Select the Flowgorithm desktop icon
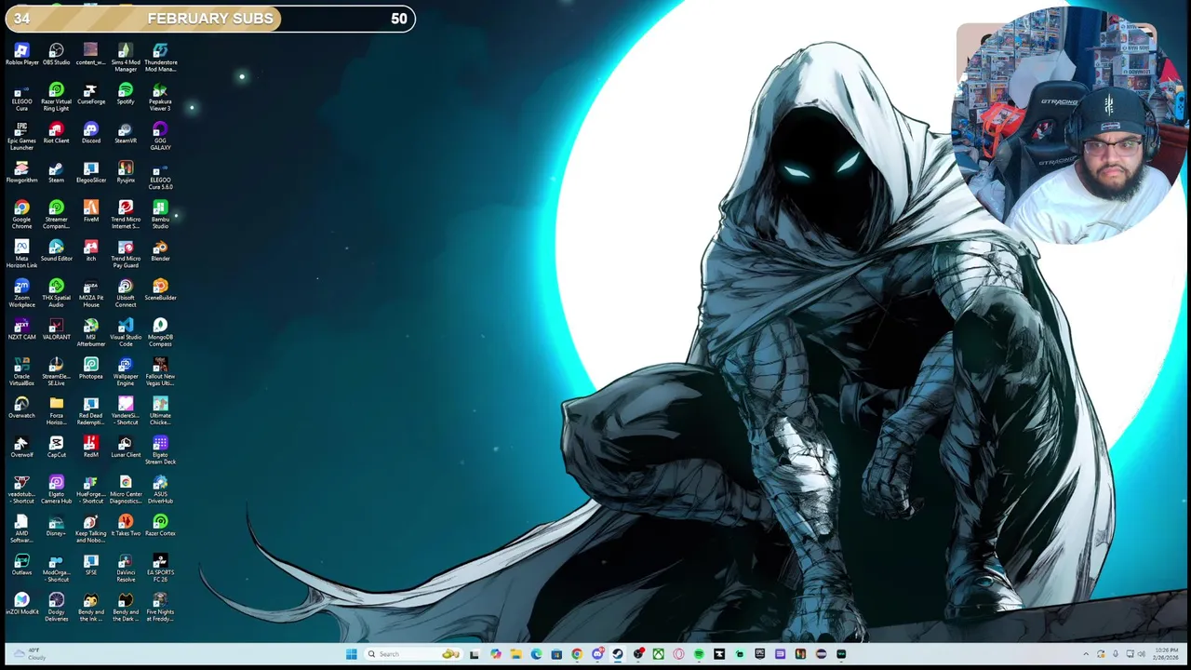The height and width of the screenshot is (670, 1191). click(21, 172)
